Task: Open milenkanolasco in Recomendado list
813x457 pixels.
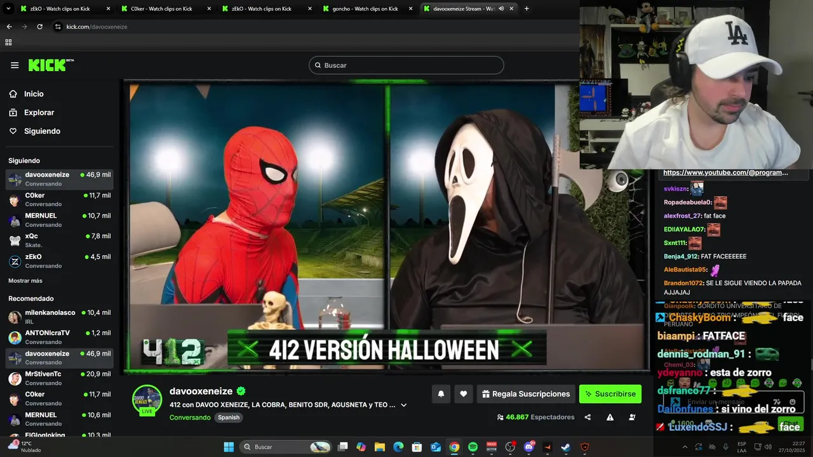Action: coord(60,317)
